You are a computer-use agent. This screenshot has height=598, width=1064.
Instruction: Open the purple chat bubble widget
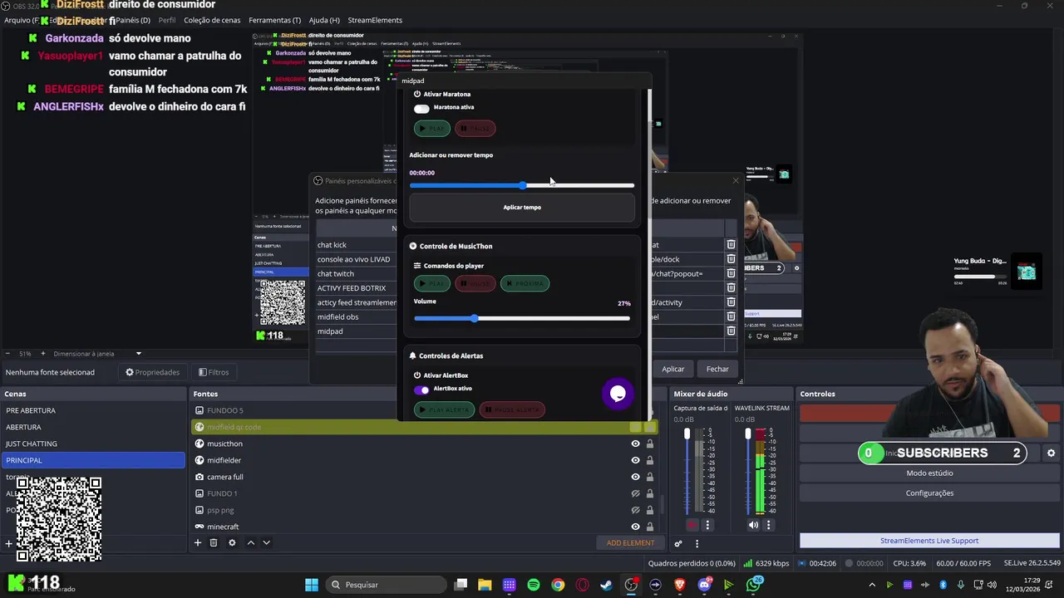(x=618, y=394)
